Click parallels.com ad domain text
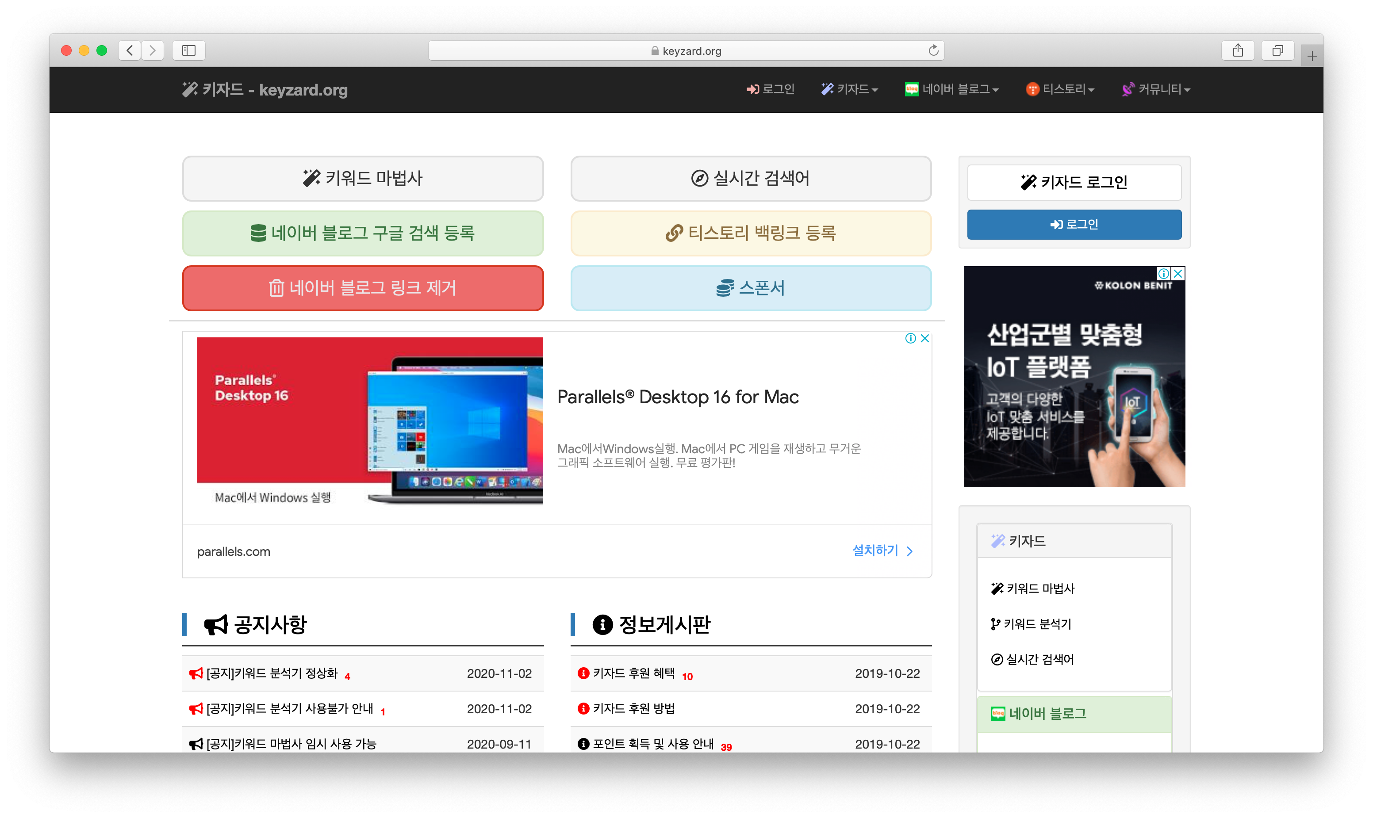Screen dimensions: 1373x818 point(234,552)
